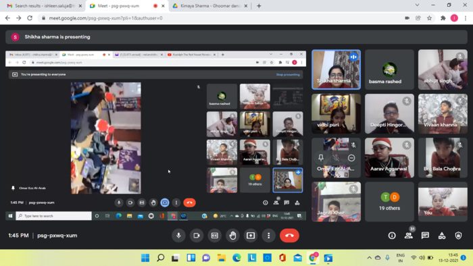Screen dimensions: 473x266
Task: Show everyone participants panel
Action: tap(409, 236)
